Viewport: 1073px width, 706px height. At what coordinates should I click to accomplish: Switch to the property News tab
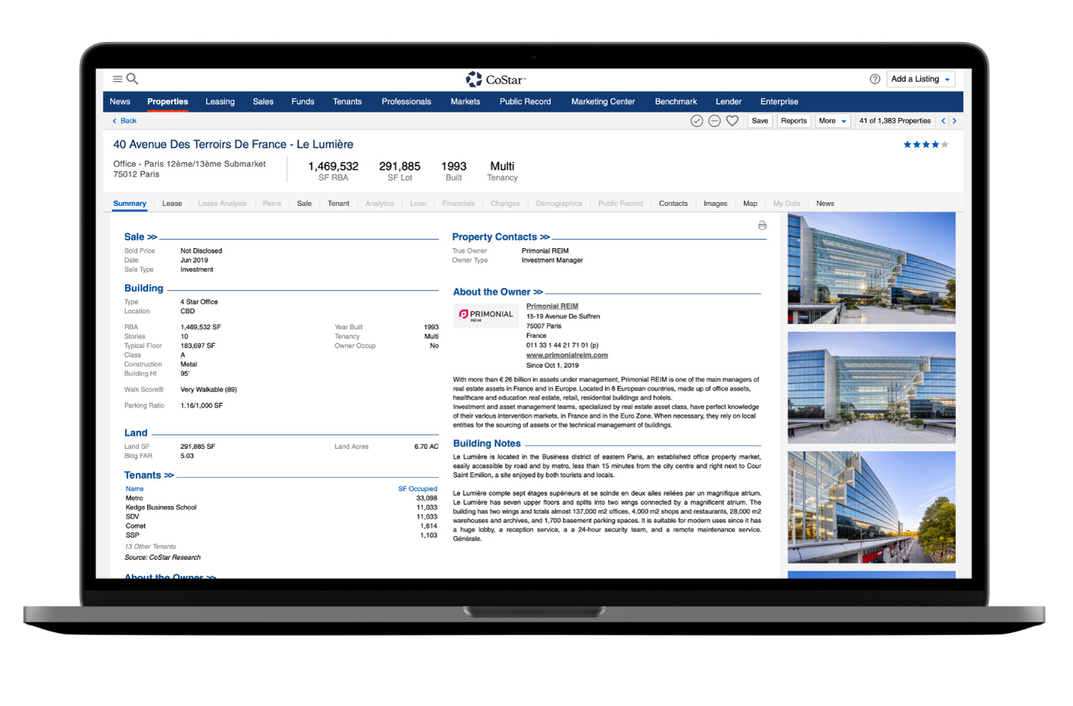(825, 204)
